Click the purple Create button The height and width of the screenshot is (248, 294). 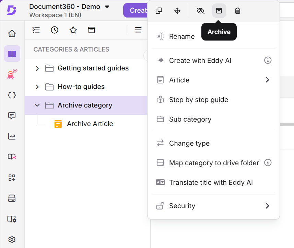pos(136,10)
